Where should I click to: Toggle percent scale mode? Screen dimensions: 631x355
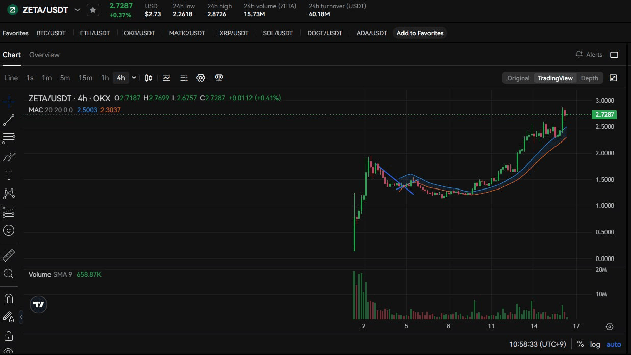coord(580,344)
